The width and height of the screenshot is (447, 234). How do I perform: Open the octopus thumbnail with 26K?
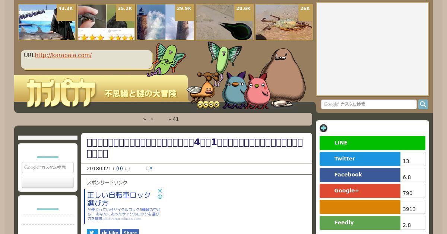click(x=284, y=22)
